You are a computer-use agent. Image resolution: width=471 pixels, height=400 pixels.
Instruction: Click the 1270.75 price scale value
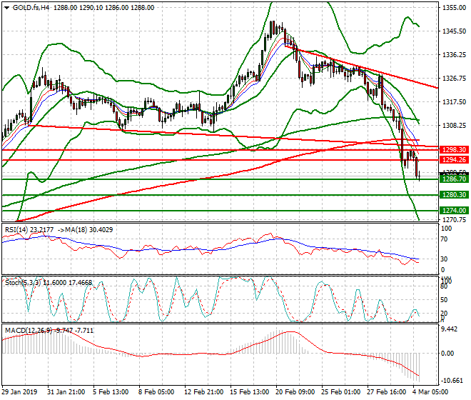(x=454, y=220)
